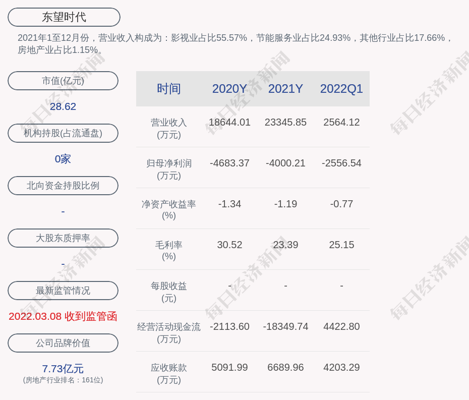Click net profit value -2556.54
The width and height of the screenshot is (469, 400).
(x=341, y=163)
